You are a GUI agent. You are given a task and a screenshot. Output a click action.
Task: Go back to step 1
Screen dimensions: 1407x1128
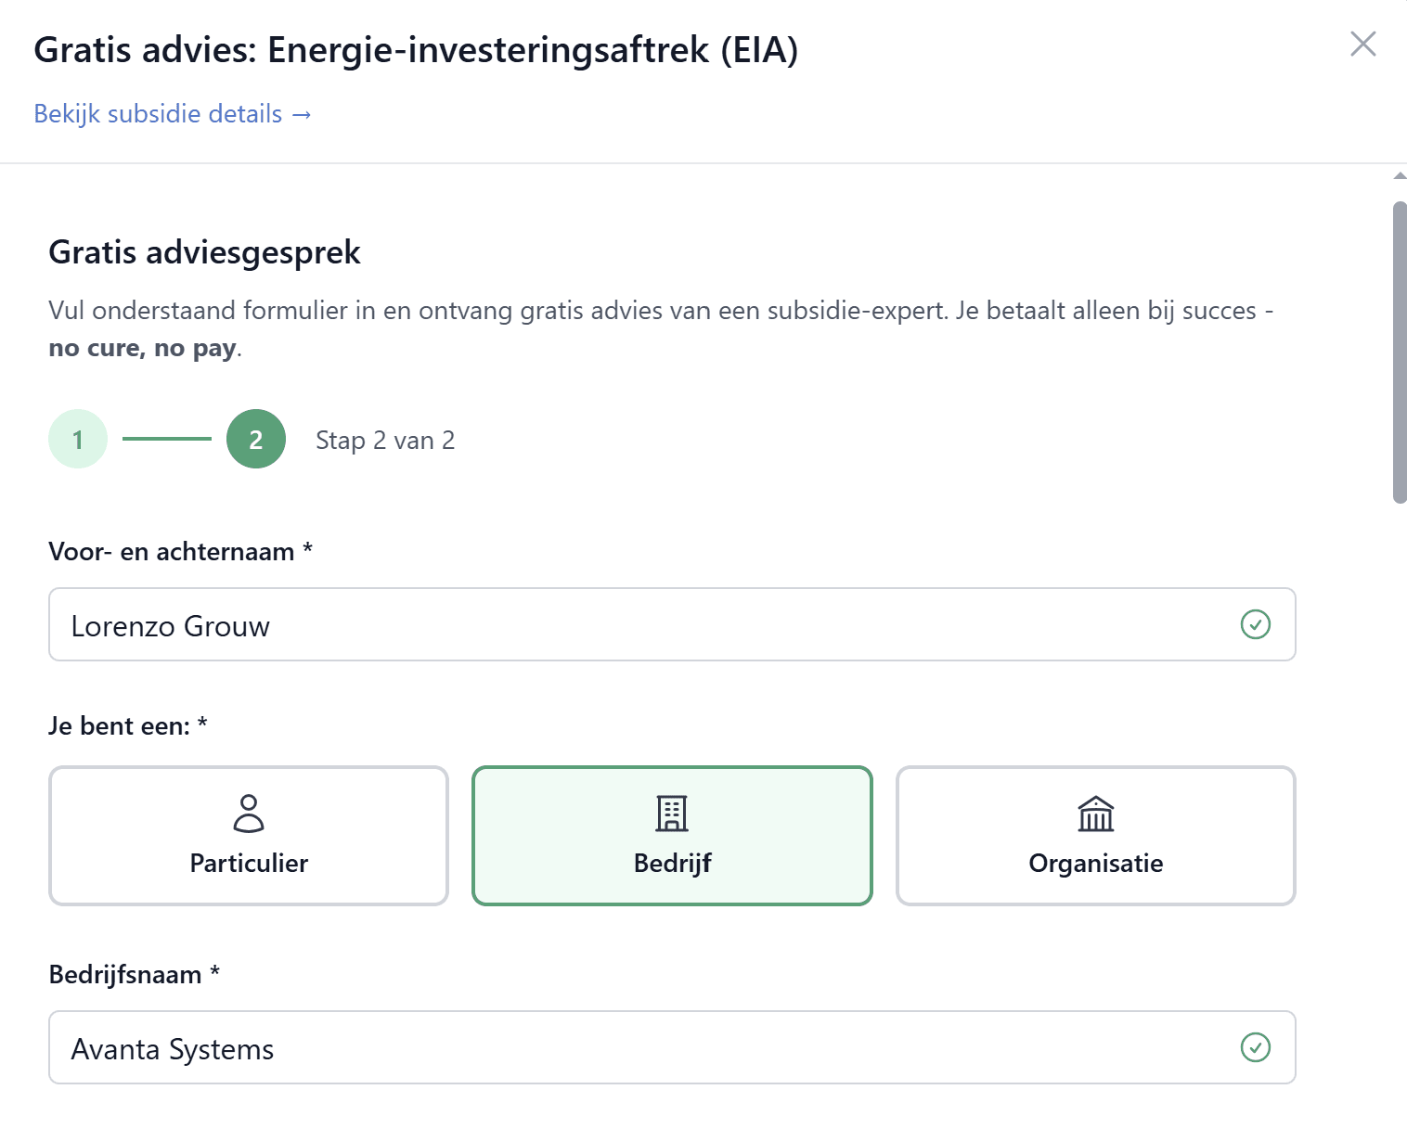tap(78, 439)
